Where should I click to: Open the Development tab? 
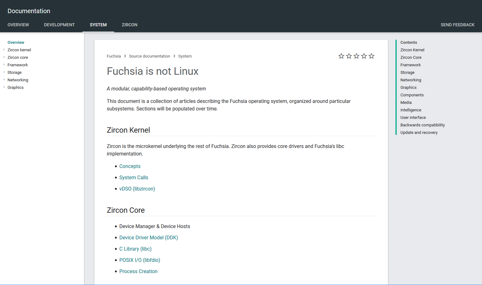pos(59,25)
